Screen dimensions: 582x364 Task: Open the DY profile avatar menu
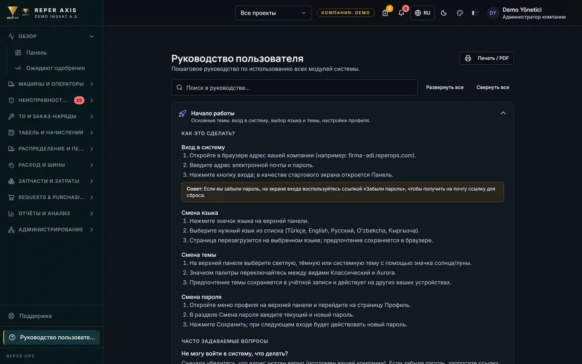point(493,13)
